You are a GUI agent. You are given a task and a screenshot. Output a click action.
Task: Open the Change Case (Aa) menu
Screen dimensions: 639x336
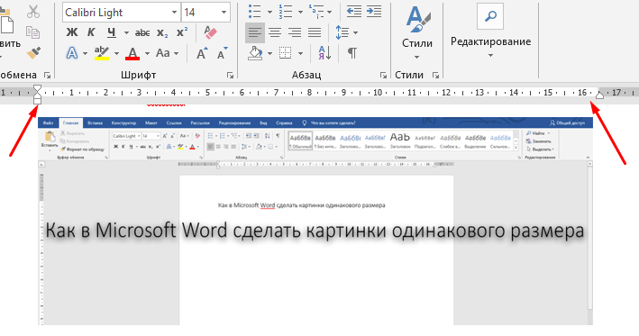point(167,53)
